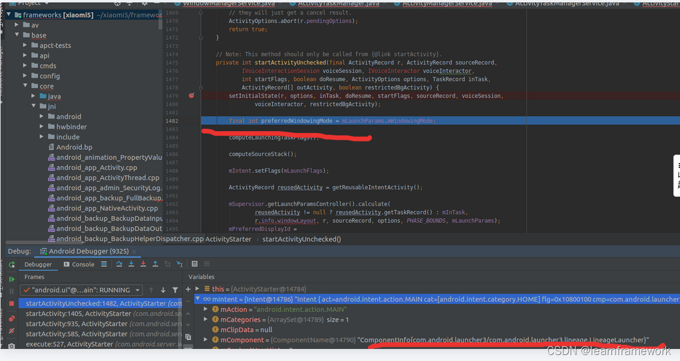Screen dimensions: 680x361
Task: Expand the android folder under jni
Action: pyautogui.click(x=41, y=116)
